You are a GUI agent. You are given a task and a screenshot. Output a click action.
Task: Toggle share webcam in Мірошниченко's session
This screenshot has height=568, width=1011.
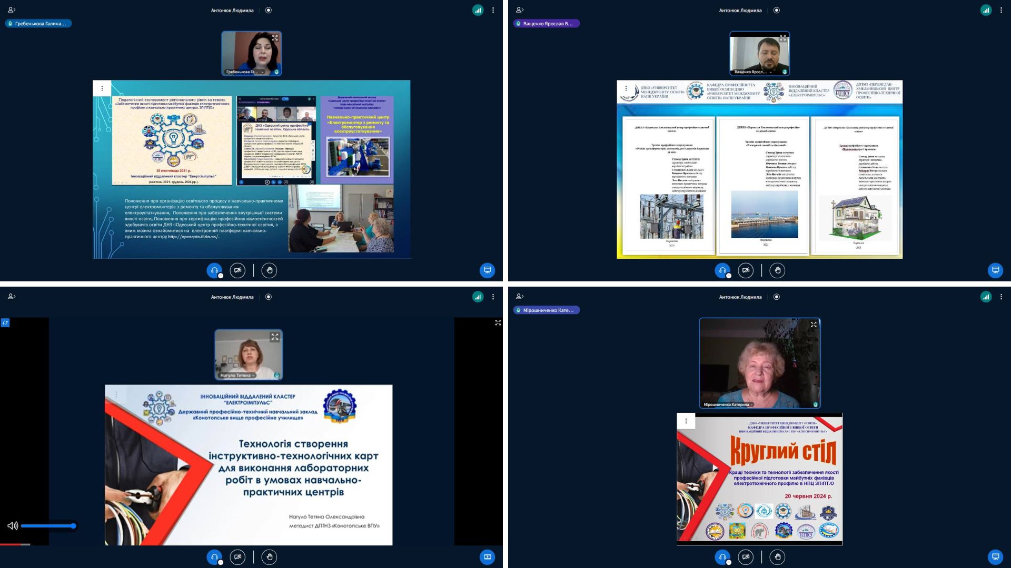tap(746, 557)
